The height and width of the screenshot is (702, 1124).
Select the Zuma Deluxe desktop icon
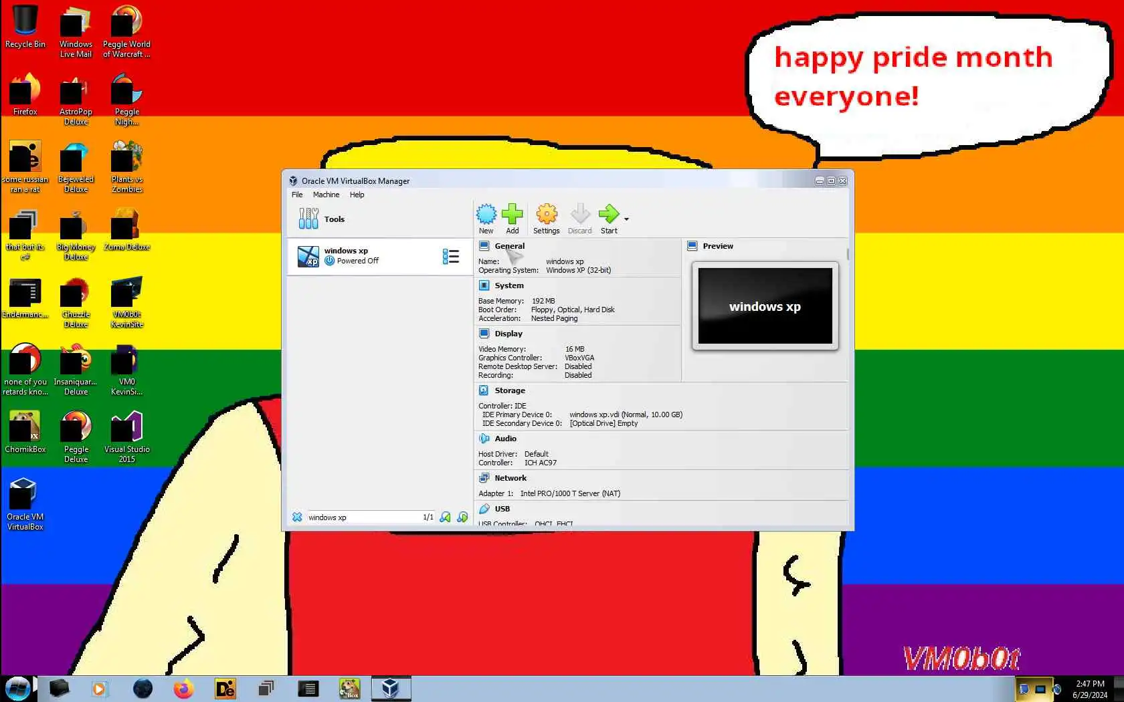[x=126, y=229]
